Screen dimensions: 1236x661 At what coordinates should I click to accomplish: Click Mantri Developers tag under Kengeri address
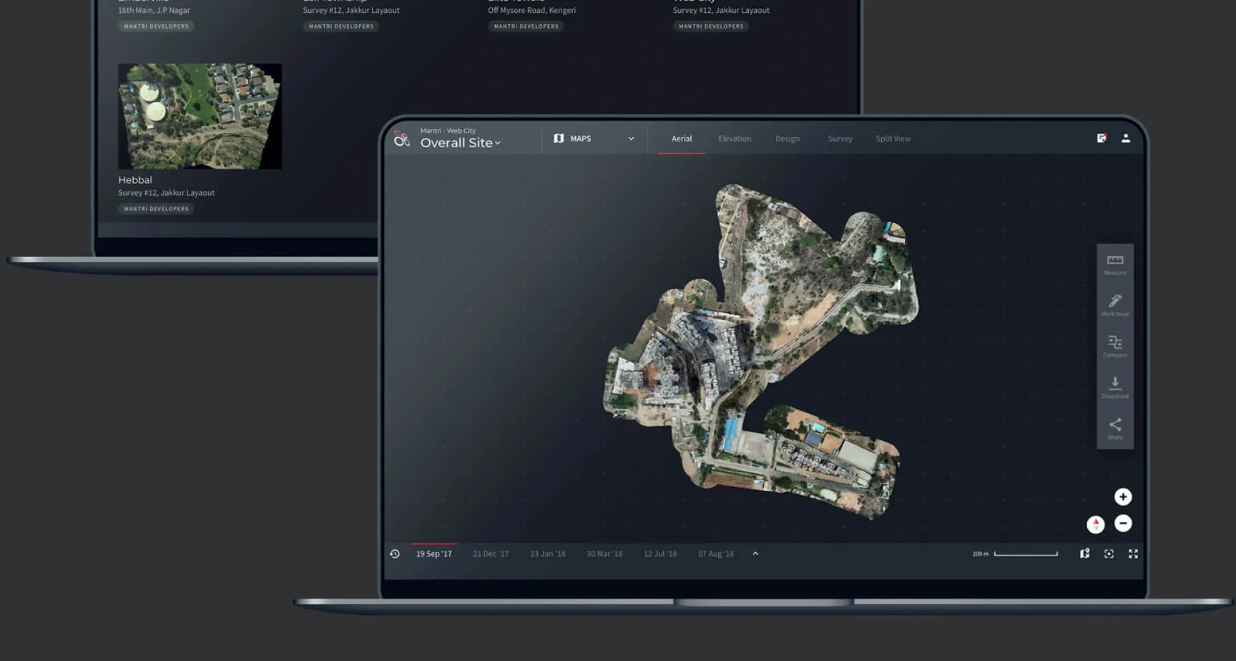(x=526, y=26)
